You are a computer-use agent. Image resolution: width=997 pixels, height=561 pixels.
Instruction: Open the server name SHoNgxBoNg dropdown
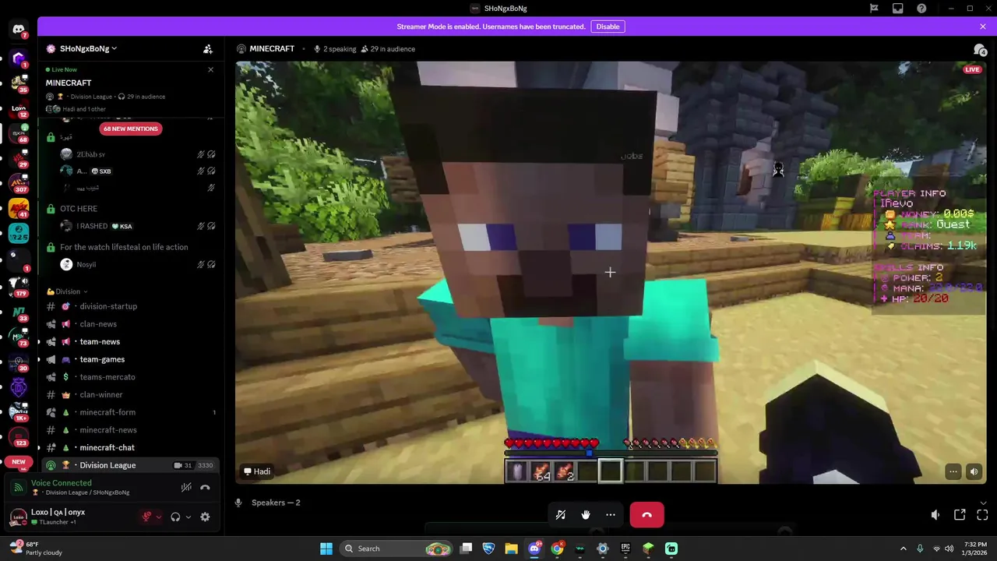click(x=88, y=49)
